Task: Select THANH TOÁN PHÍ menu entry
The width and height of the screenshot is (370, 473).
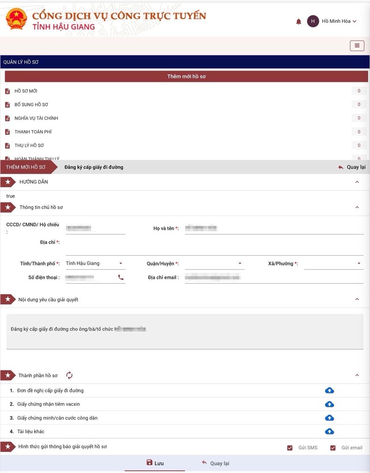Action: pos(33,132)
